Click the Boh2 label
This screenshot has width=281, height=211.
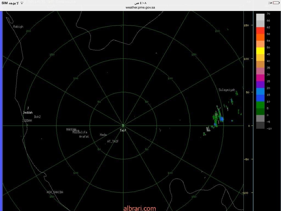(37, 116)
